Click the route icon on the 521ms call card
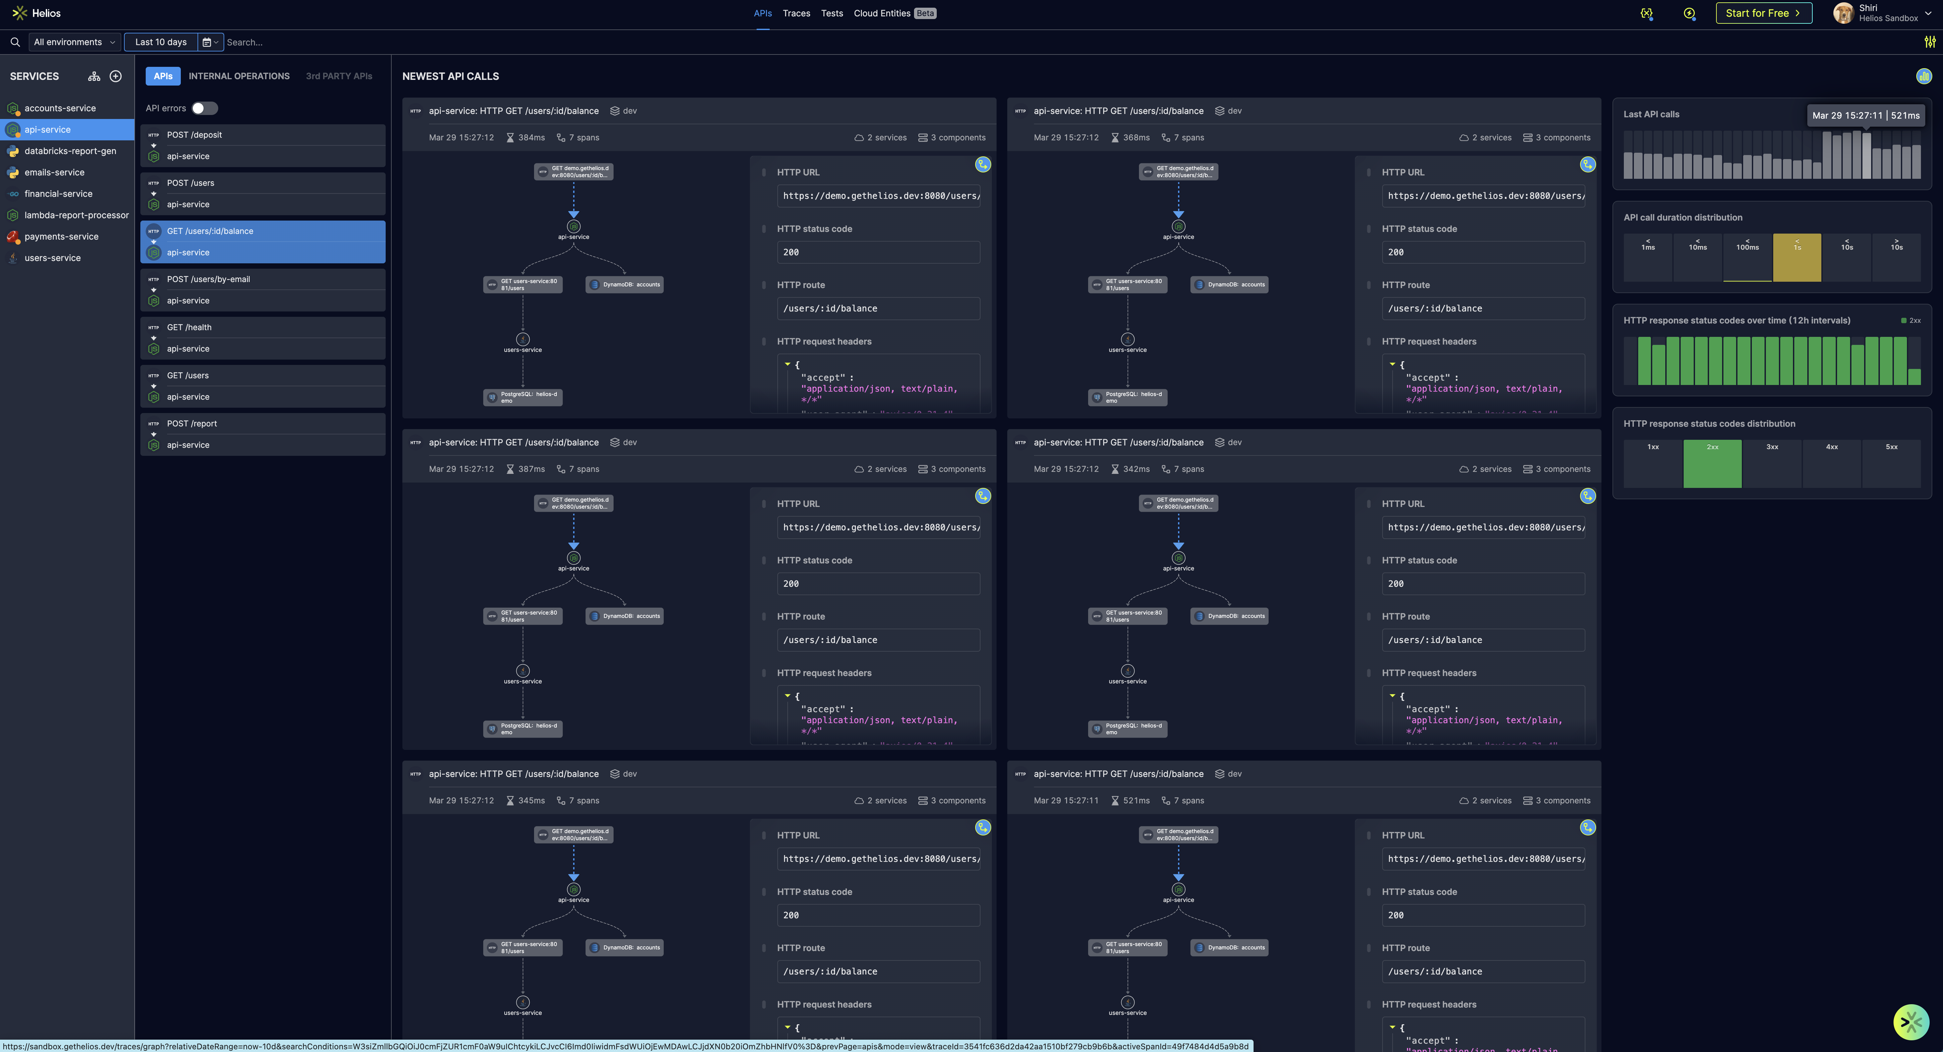Image resolution: width=1943 pixels, height=1052 pixels. point(1588,827)
